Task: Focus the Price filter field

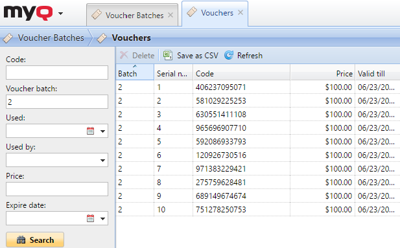Action: tap(57, 189)
